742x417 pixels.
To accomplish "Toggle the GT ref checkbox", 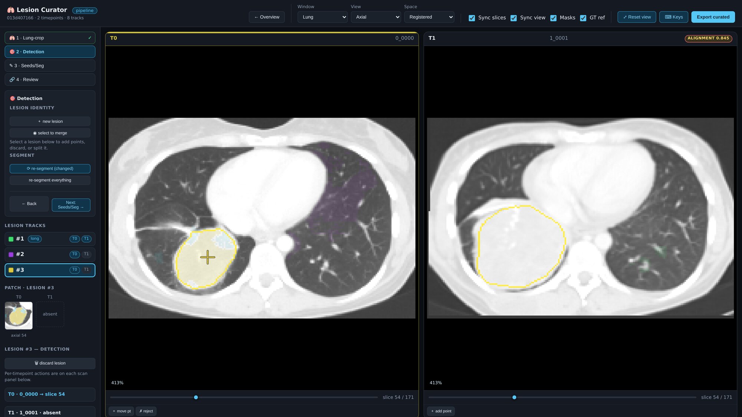I will pyautogui.click(x=583, y=18).
